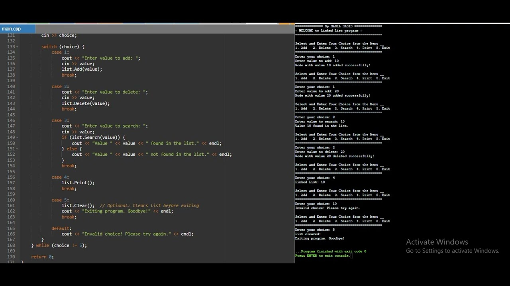Click 'List cleared!' in console output

[x=308, y=234]
